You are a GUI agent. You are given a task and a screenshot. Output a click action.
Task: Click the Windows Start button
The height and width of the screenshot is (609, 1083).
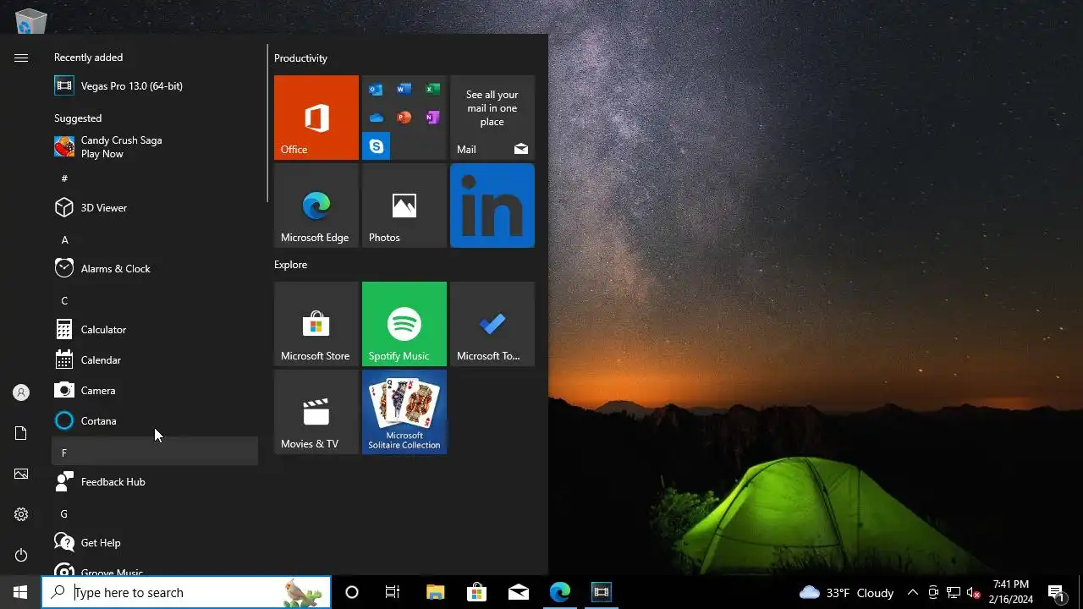click(x=20, y=592)
